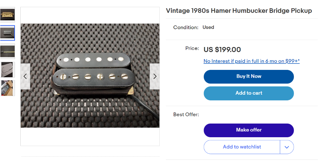Select the fifth thumbnail at the bottom
The width and height of the screenshot is (318, 162).
pos(7,88)
